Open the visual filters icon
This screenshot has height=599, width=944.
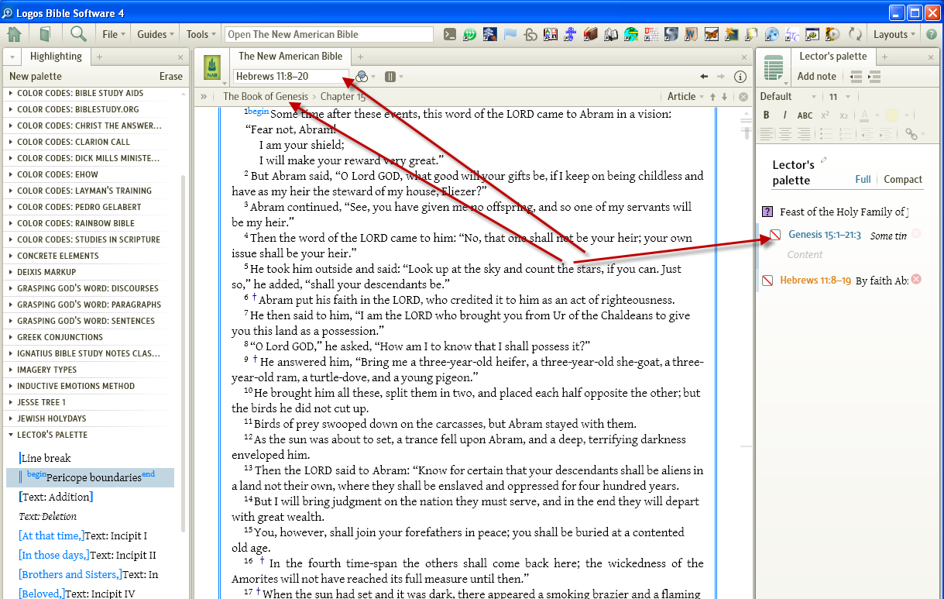click(x=362, y=76)
